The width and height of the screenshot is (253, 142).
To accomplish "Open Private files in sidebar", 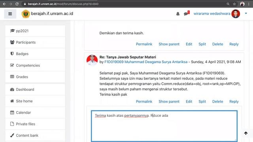I will [35, 124].
